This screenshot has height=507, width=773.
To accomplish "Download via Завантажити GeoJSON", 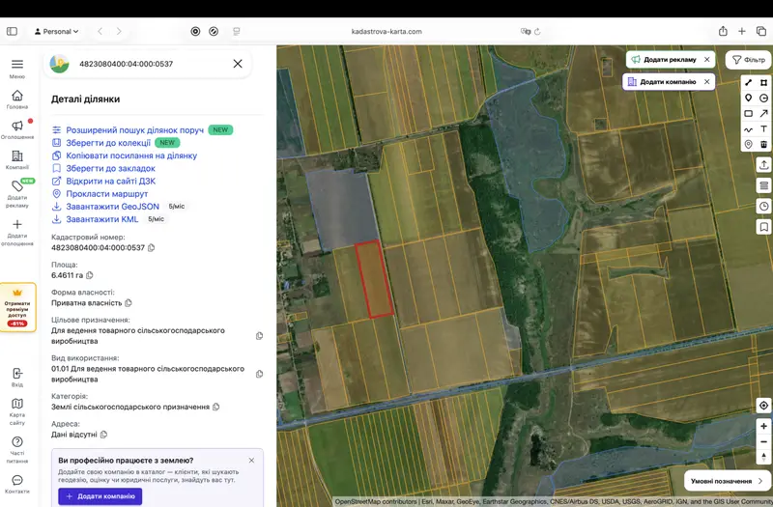I will pyautogui.click(x=112, y=207).
